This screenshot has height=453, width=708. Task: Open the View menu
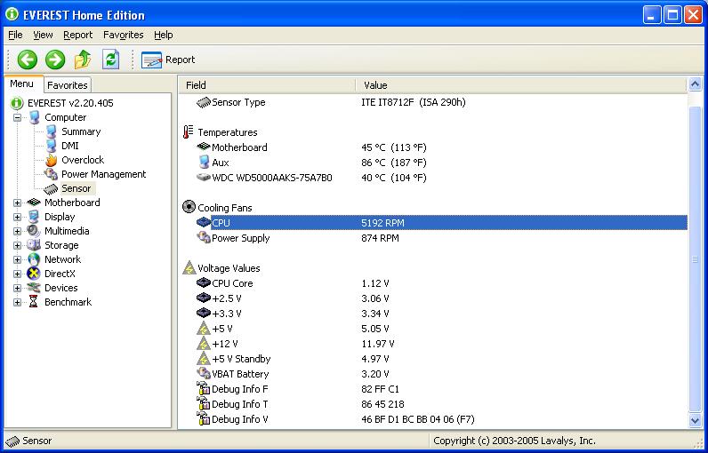43,35
